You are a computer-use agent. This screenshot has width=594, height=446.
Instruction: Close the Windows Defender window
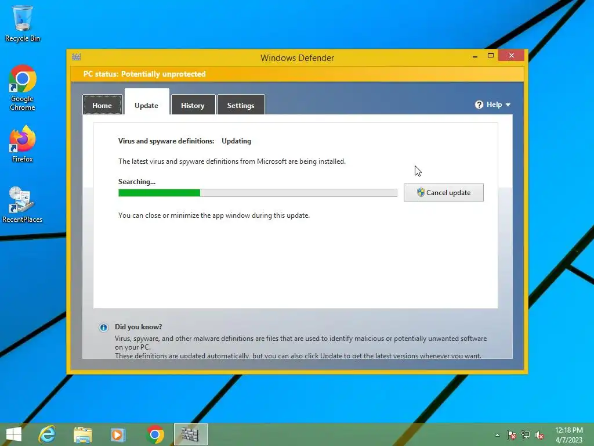point(512,56)
